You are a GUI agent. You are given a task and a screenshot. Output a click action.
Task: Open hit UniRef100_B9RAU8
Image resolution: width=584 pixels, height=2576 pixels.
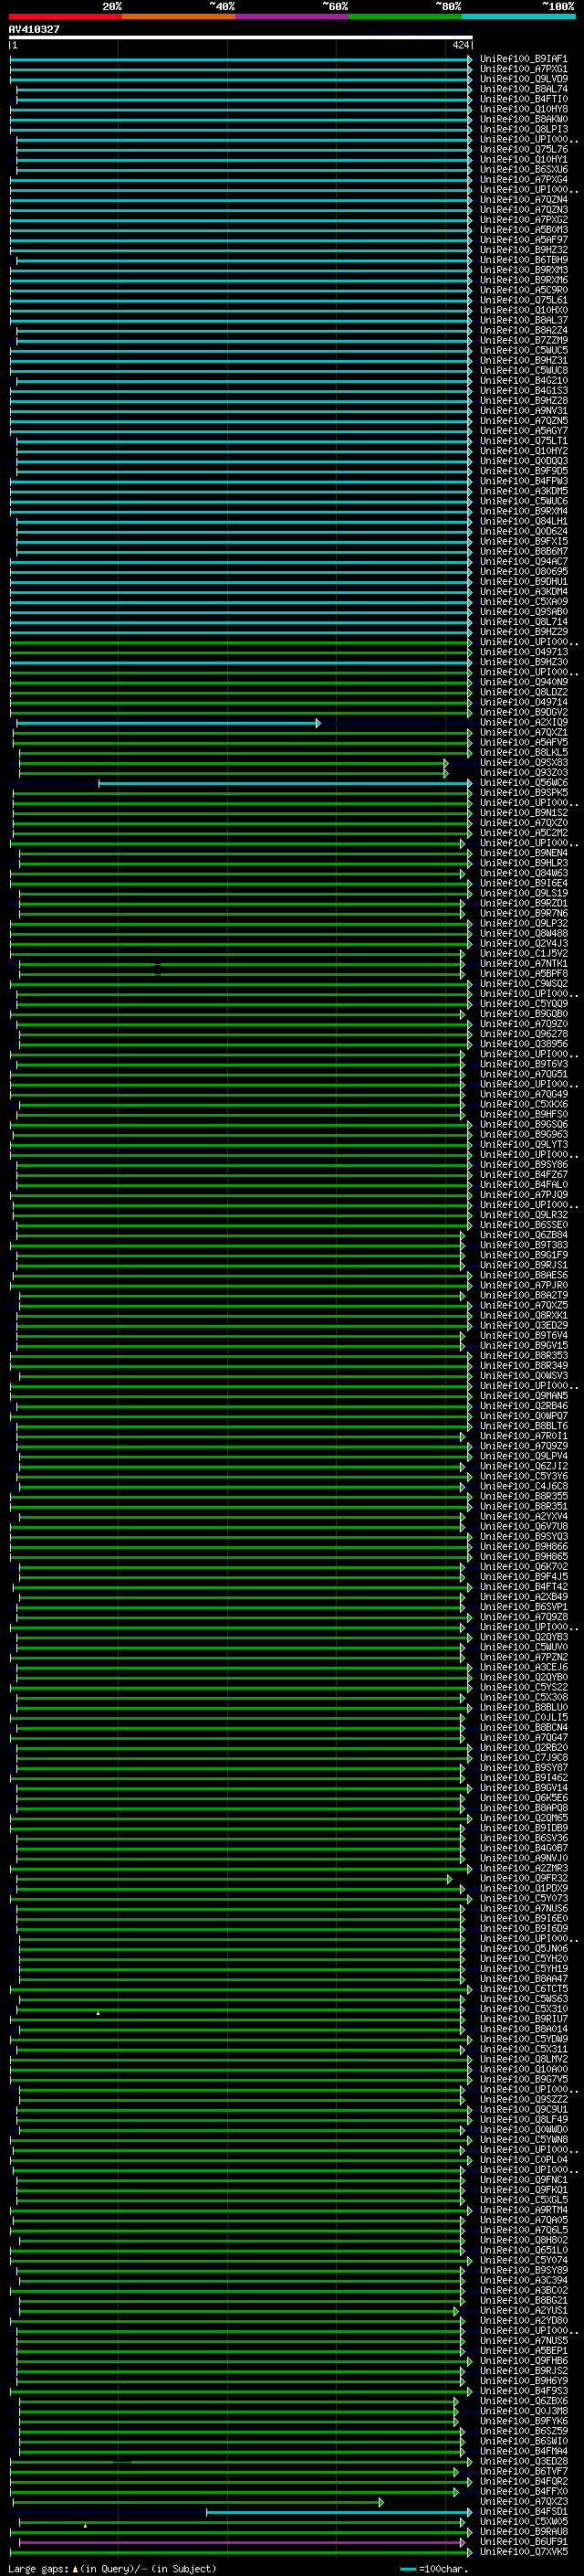[524, 2532]
